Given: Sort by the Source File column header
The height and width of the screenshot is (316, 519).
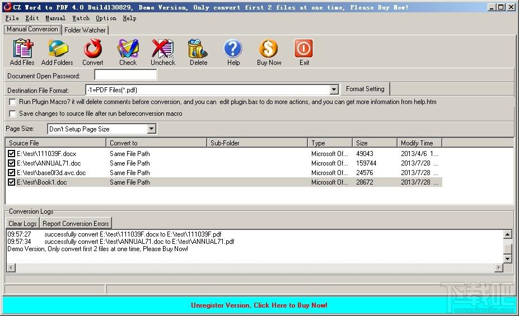Looking at the screenshot, I should click(x=55, y=143).
